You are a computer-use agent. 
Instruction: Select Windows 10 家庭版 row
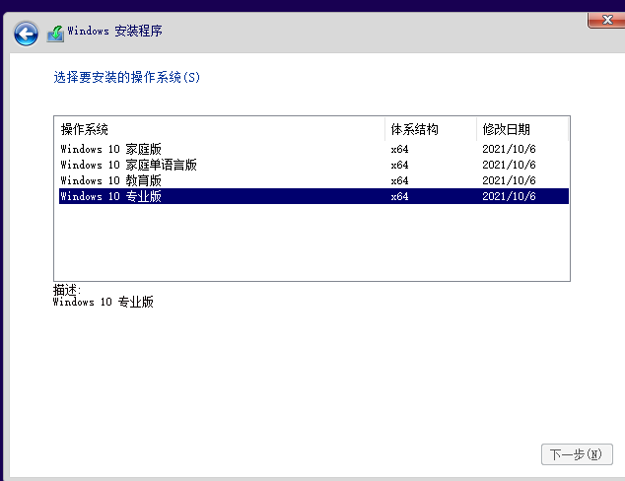coord(313,149)
